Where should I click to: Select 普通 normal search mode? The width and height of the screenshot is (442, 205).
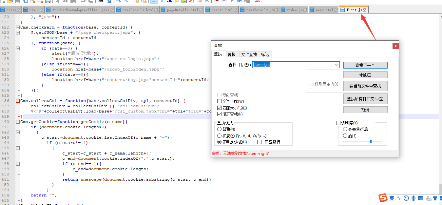tap(220, 129)
